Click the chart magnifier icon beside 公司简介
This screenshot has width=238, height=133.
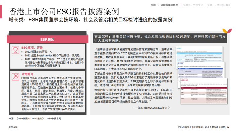pyautogui.click(x=15, y=77)
